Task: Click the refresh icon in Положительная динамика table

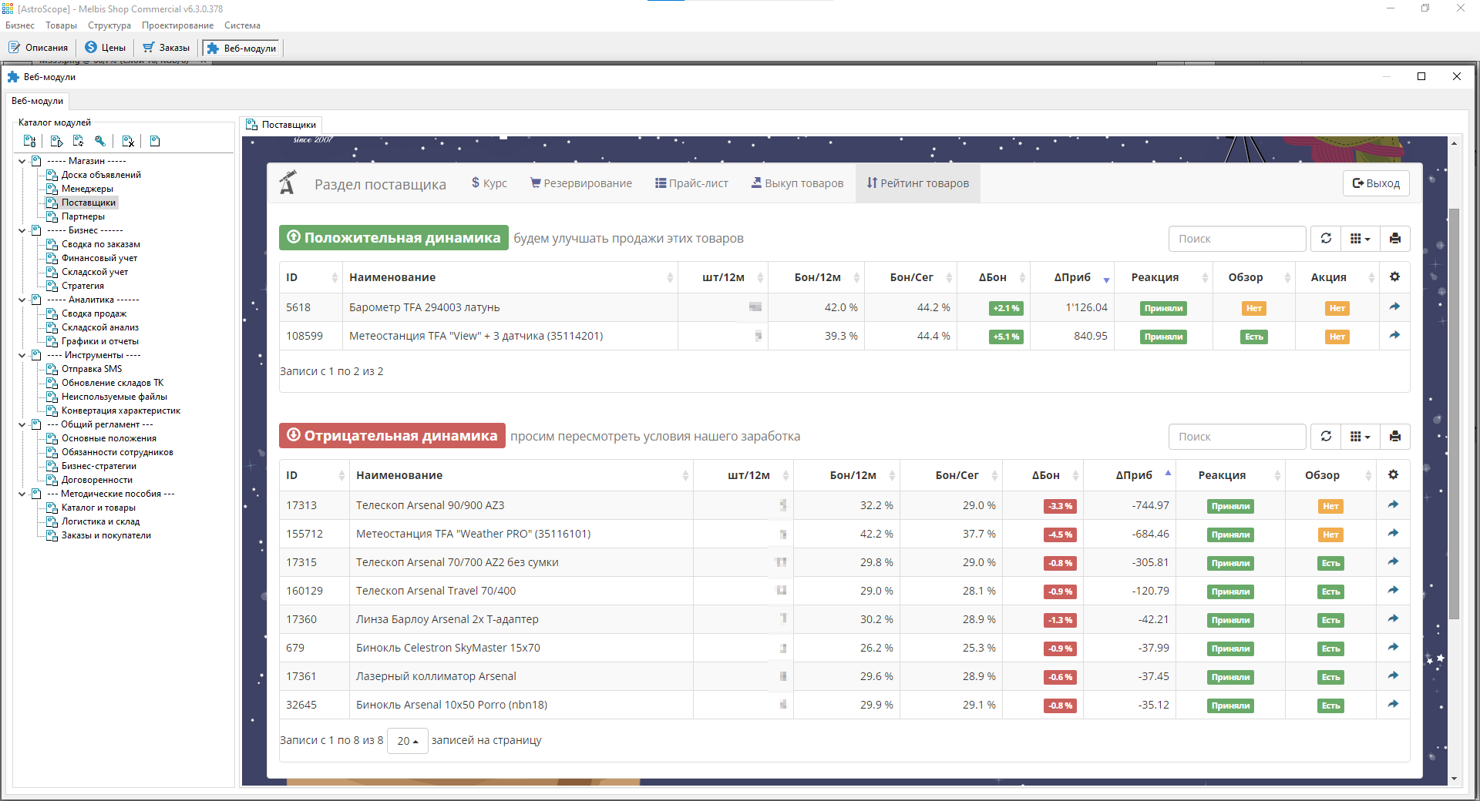Action: (x=1326, y=238)
